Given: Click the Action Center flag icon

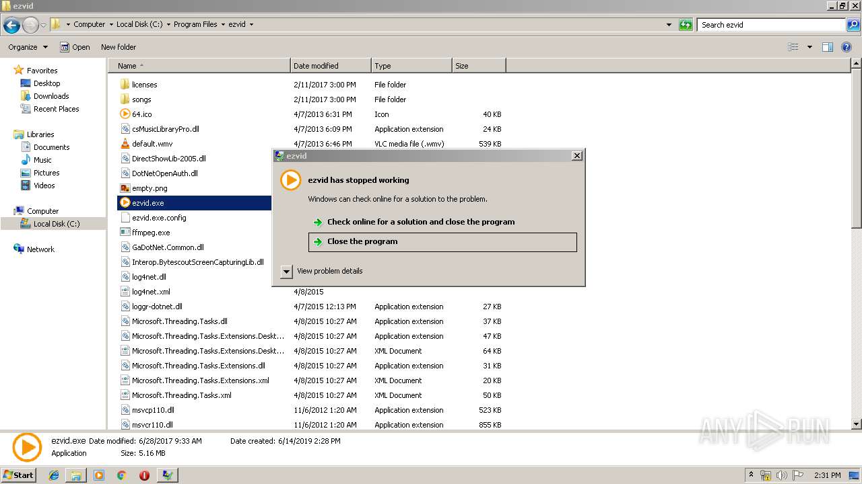Looking at the screenshot, I should point(798,475).
